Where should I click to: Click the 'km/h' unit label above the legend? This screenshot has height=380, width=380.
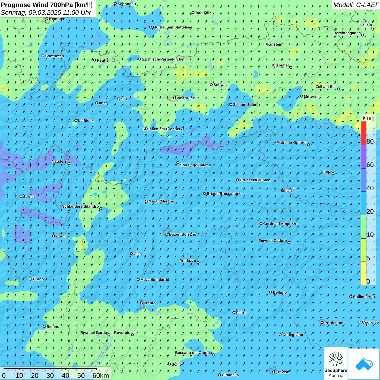point(369,118)
